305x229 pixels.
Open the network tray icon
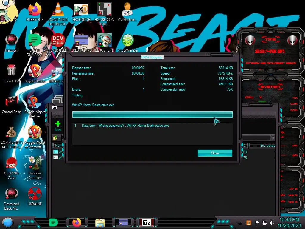[x=265, y=222]
